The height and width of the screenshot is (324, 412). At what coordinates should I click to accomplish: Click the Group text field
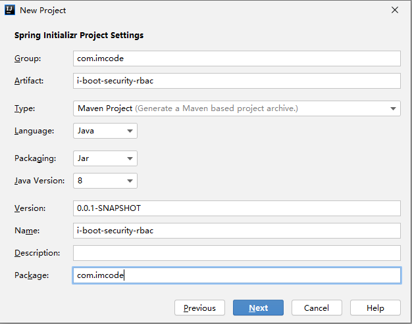coord(237,58)
